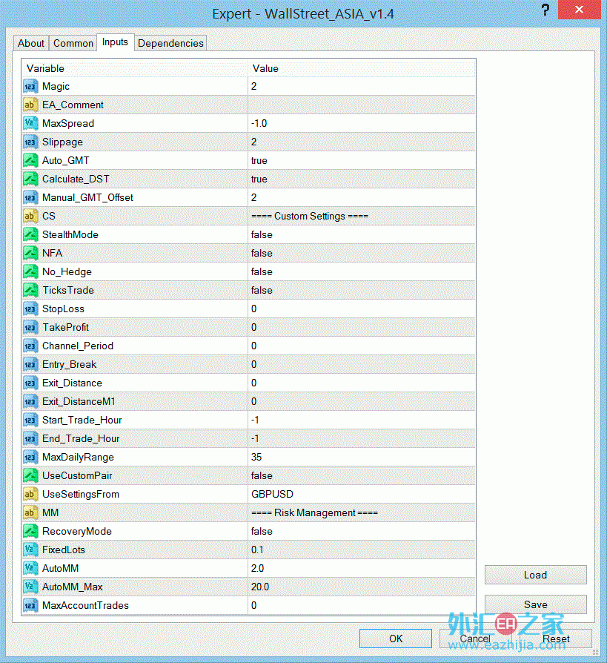Load saved input settings
607x663 pixels.
tap(536, 575)
